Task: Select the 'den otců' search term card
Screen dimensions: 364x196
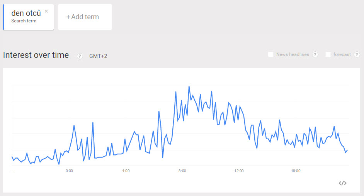Action: pos(29,17)
